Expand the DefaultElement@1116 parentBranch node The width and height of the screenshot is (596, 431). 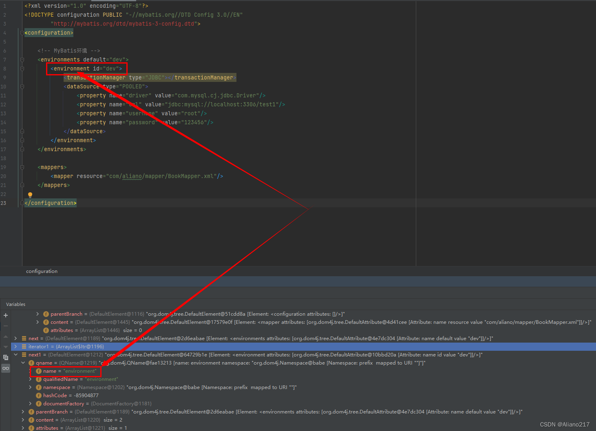pyautogui.click(x=38, y=314)
